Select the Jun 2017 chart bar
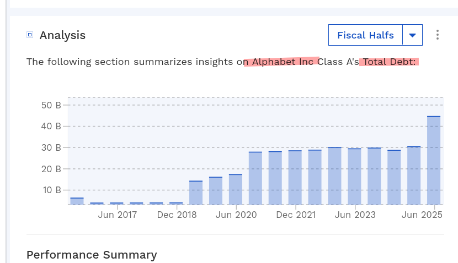Image resolution: width=458 pixels, height=263 pixels. coord(116,204)
